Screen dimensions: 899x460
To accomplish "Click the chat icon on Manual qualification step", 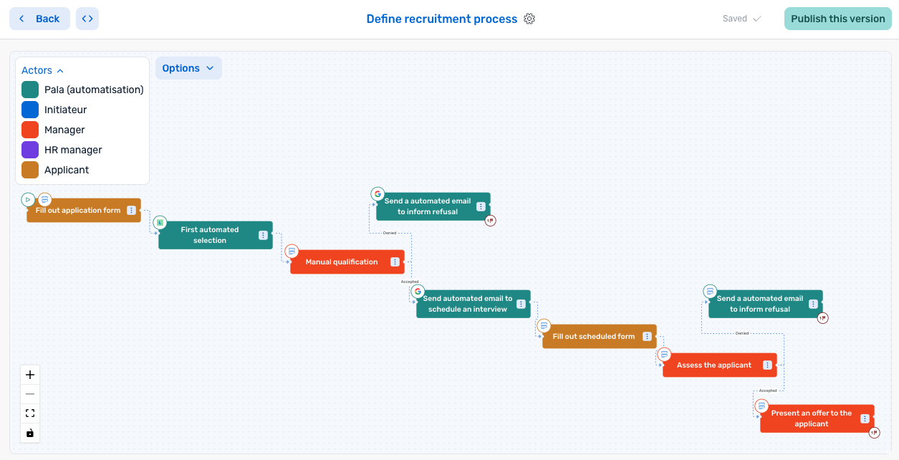I will tap(292, 251).
